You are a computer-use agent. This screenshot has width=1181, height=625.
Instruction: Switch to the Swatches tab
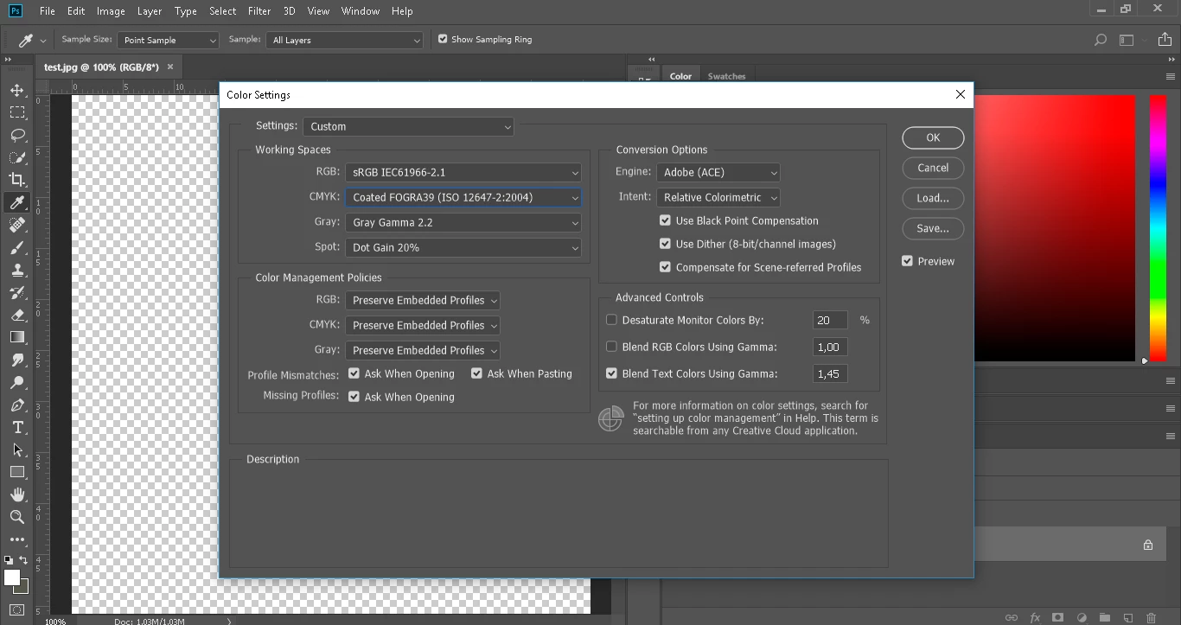pos(726,76)
